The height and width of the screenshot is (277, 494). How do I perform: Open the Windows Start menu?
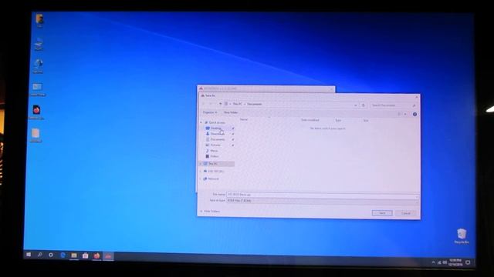pyautogui.click(x=29, y=255)
